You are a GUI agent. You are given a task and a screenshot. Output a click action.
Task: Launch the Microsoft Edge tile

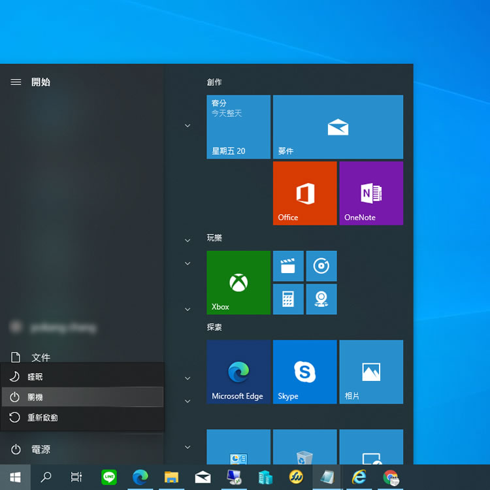[x=238, y=372]
